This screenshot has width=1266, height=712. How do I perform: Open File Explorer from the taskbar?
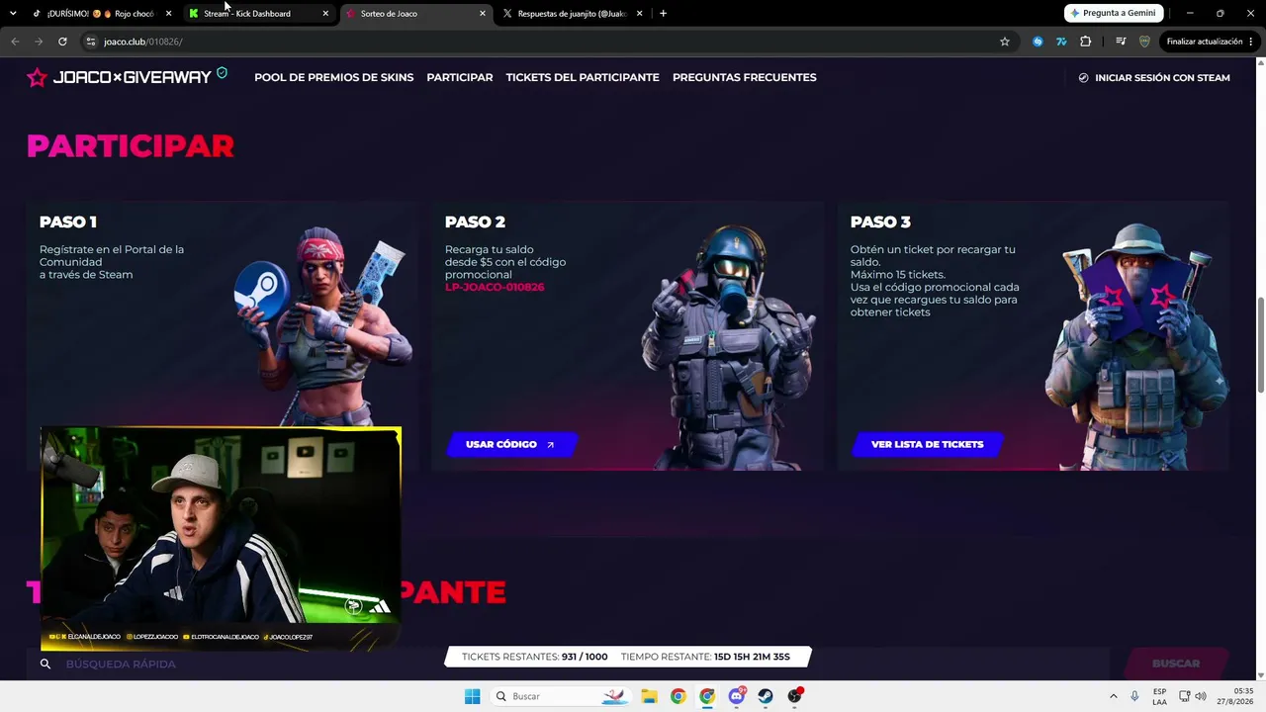(x=649, y=696)
